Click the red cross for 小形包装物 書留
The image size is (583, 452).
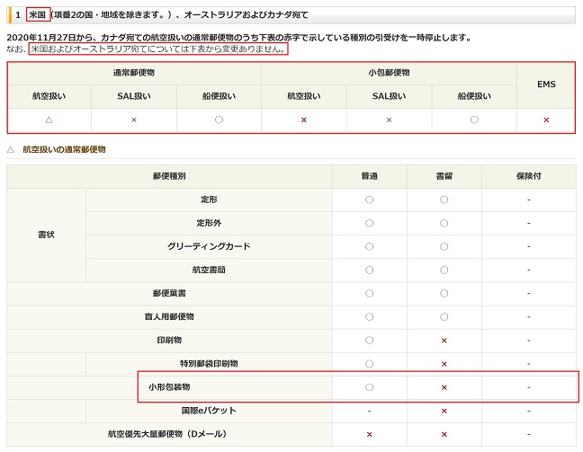coord(444,387)
